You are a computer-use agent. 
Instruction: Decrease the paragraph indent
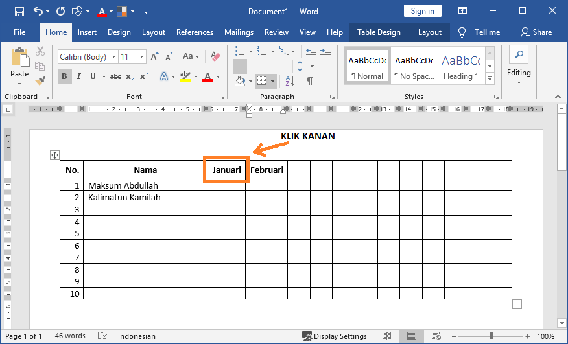[x=311, y=51]
